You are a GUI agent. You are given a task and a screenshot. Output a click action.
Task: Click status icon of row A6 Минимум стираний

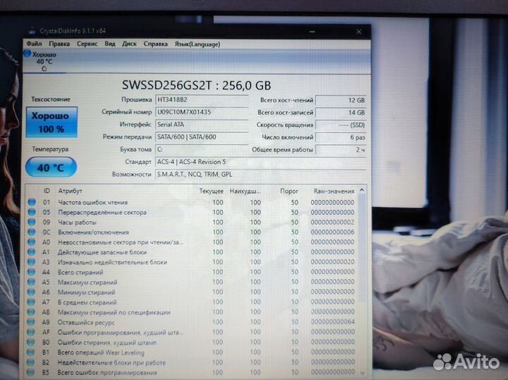click(x=31, y=292)
